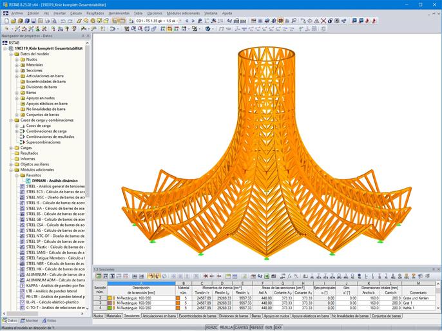Toggle the CARTES status bar button
The image size is (442, 331).
pyautogui.click(x=242, y=328)
